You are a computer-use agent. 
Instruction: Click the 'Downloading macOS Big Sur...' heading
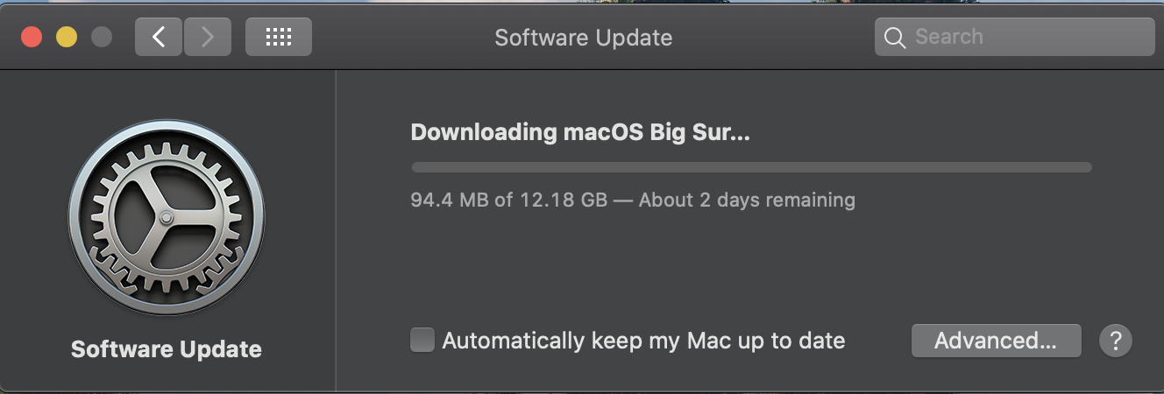click(x=580, y=132)
